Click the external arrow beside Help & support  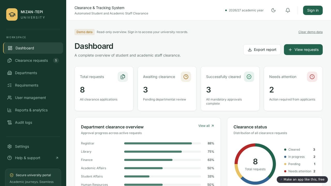point(57,158)
